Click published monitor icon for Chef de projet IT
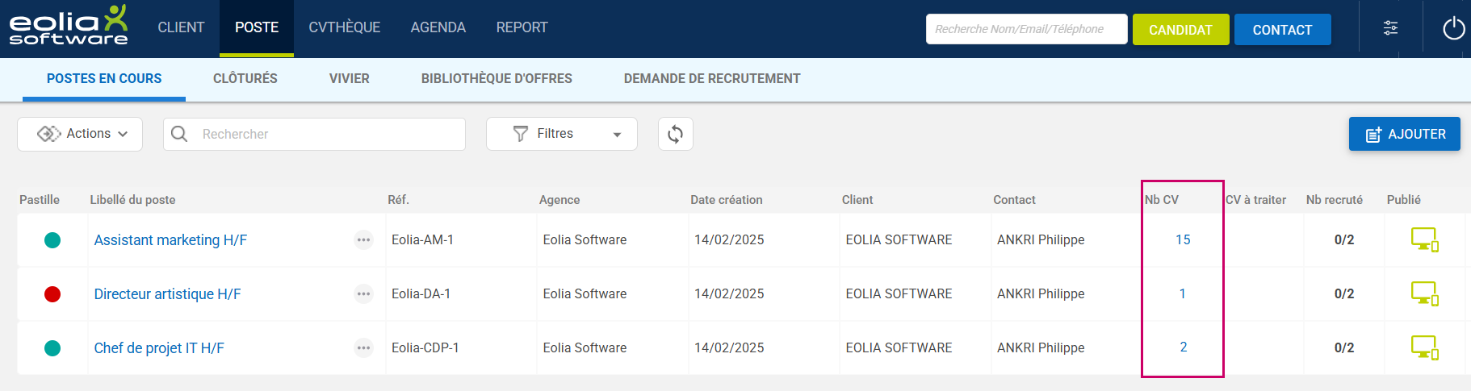Viewport: 1471px width, 391px height. click(1423, 347)
